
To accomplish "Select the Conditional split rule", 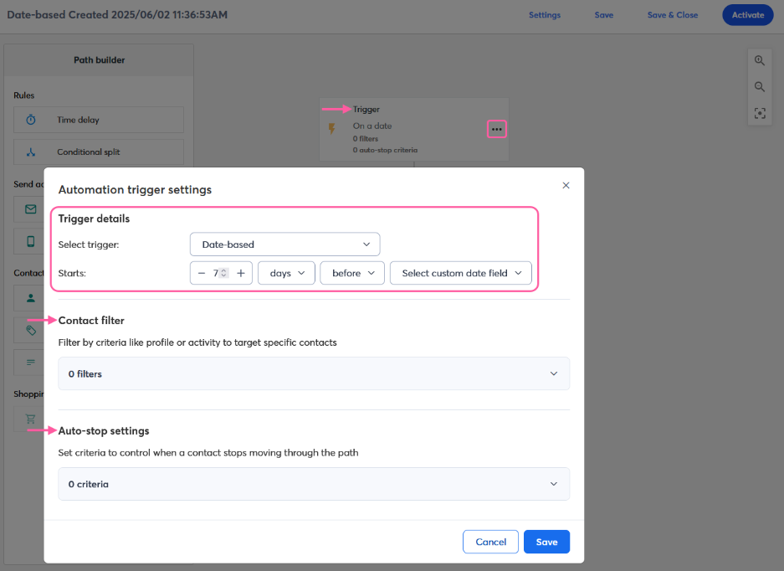I will (99, 152).
